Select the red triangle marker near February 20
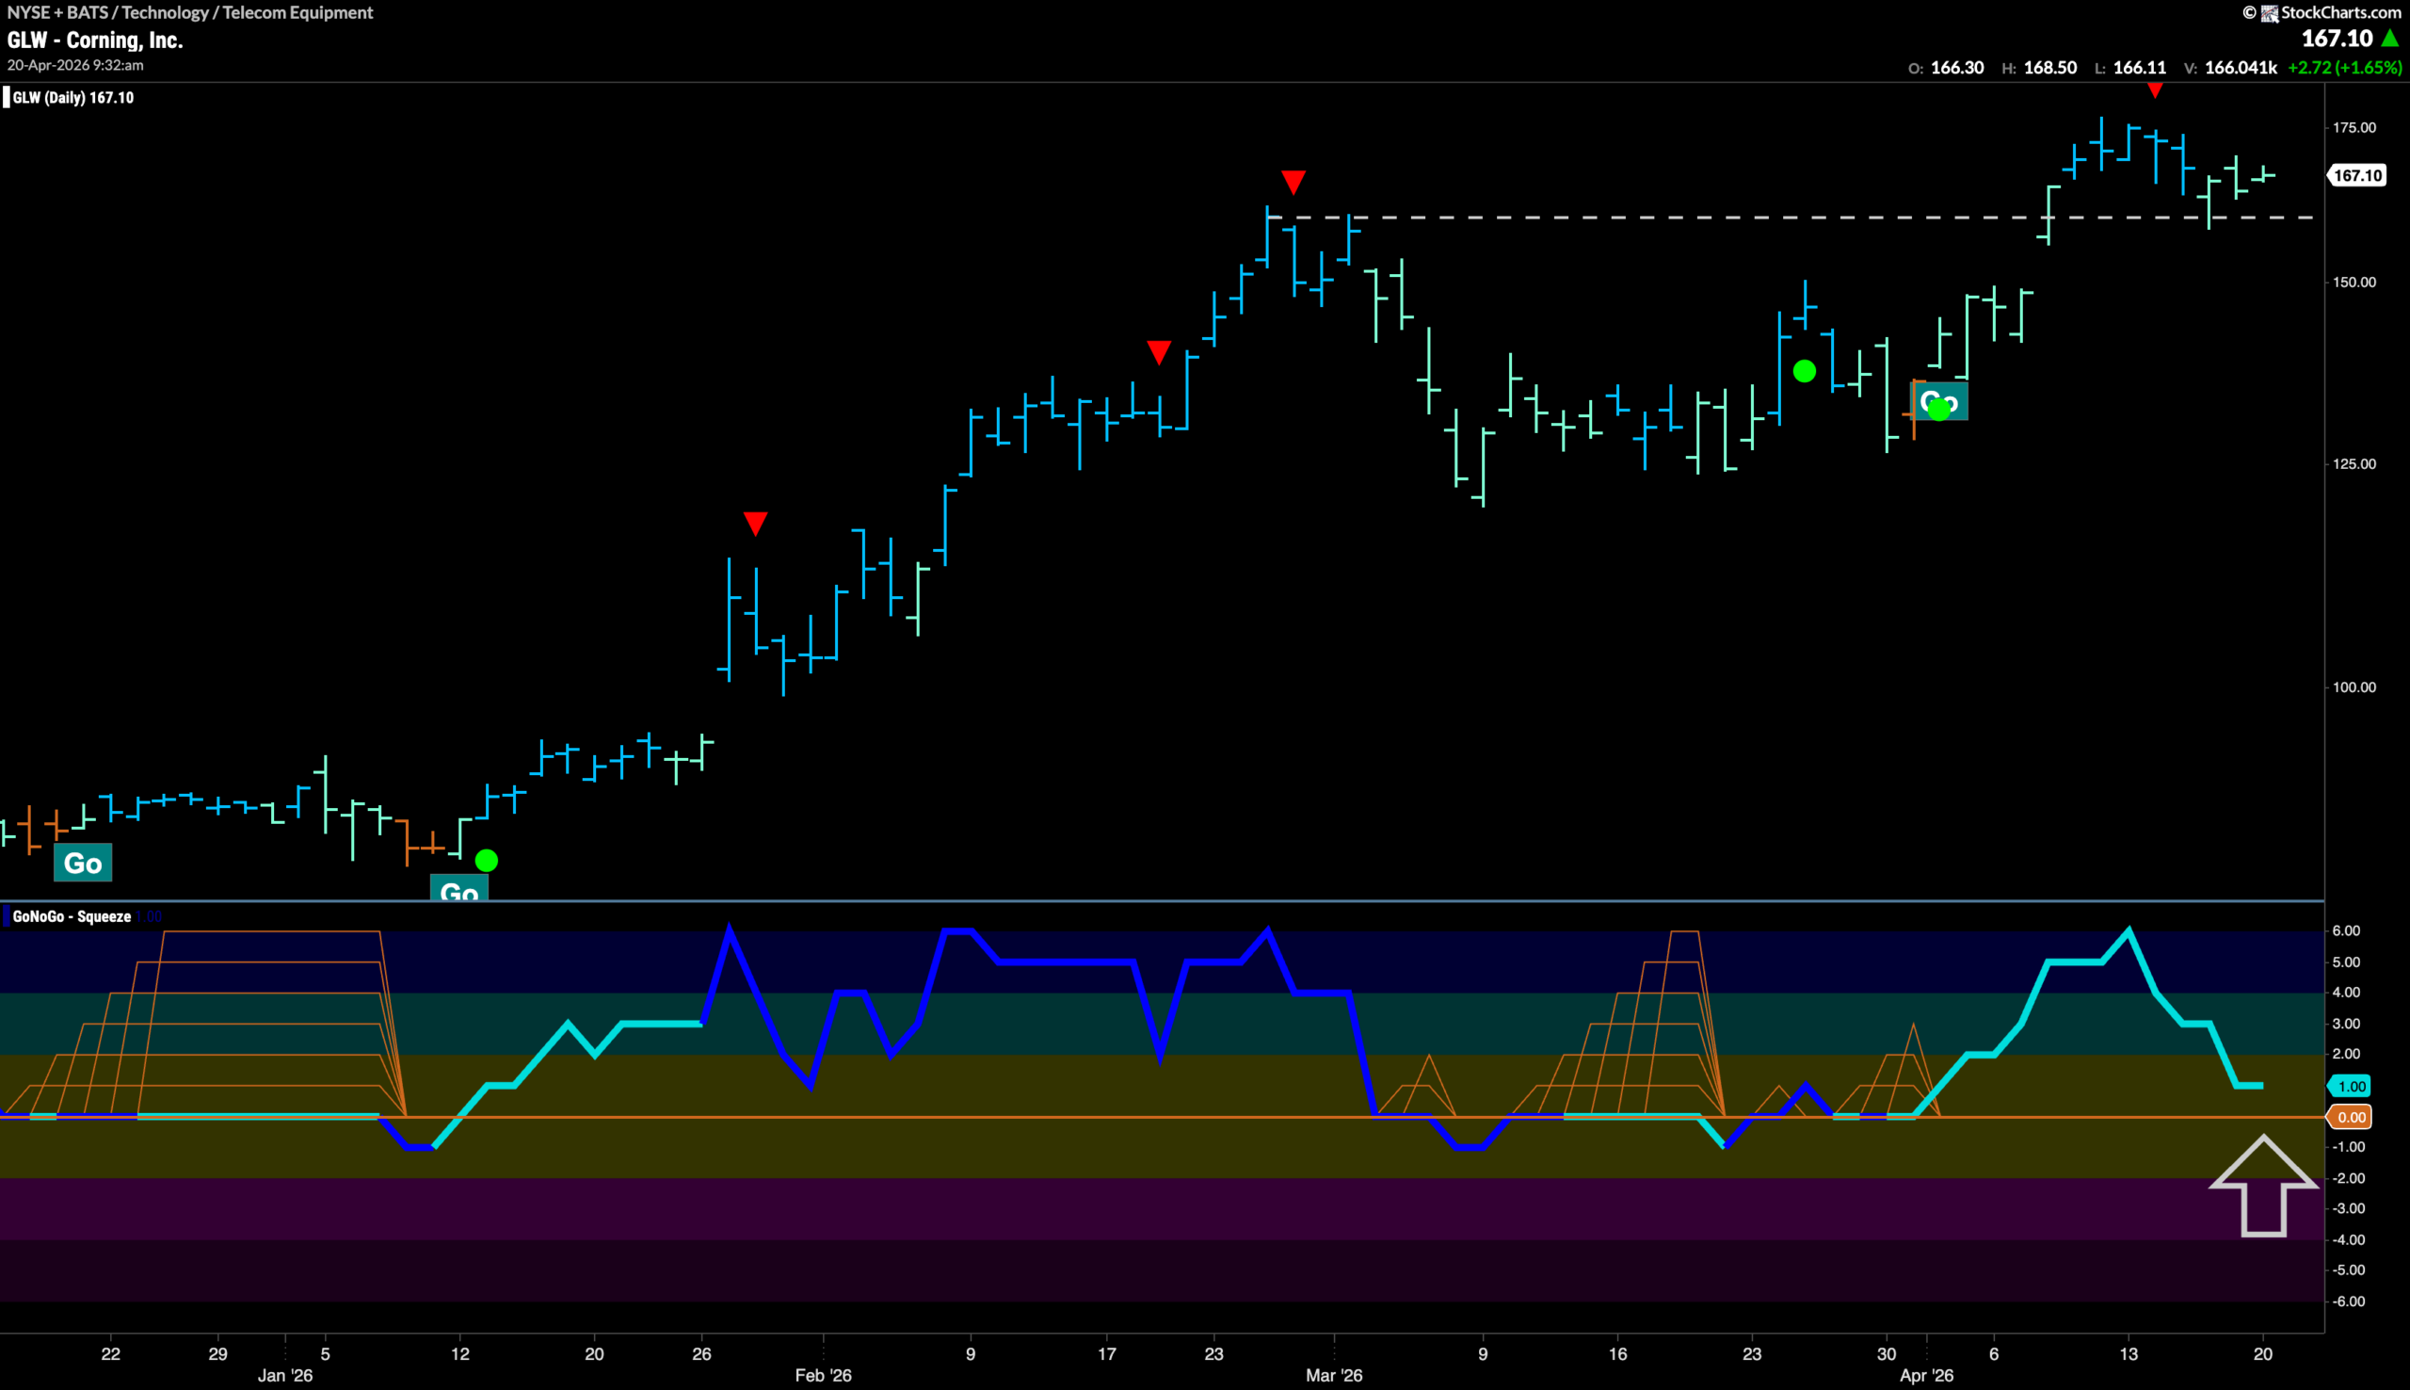2410x1390 pixels. [x=1158, y=352]
